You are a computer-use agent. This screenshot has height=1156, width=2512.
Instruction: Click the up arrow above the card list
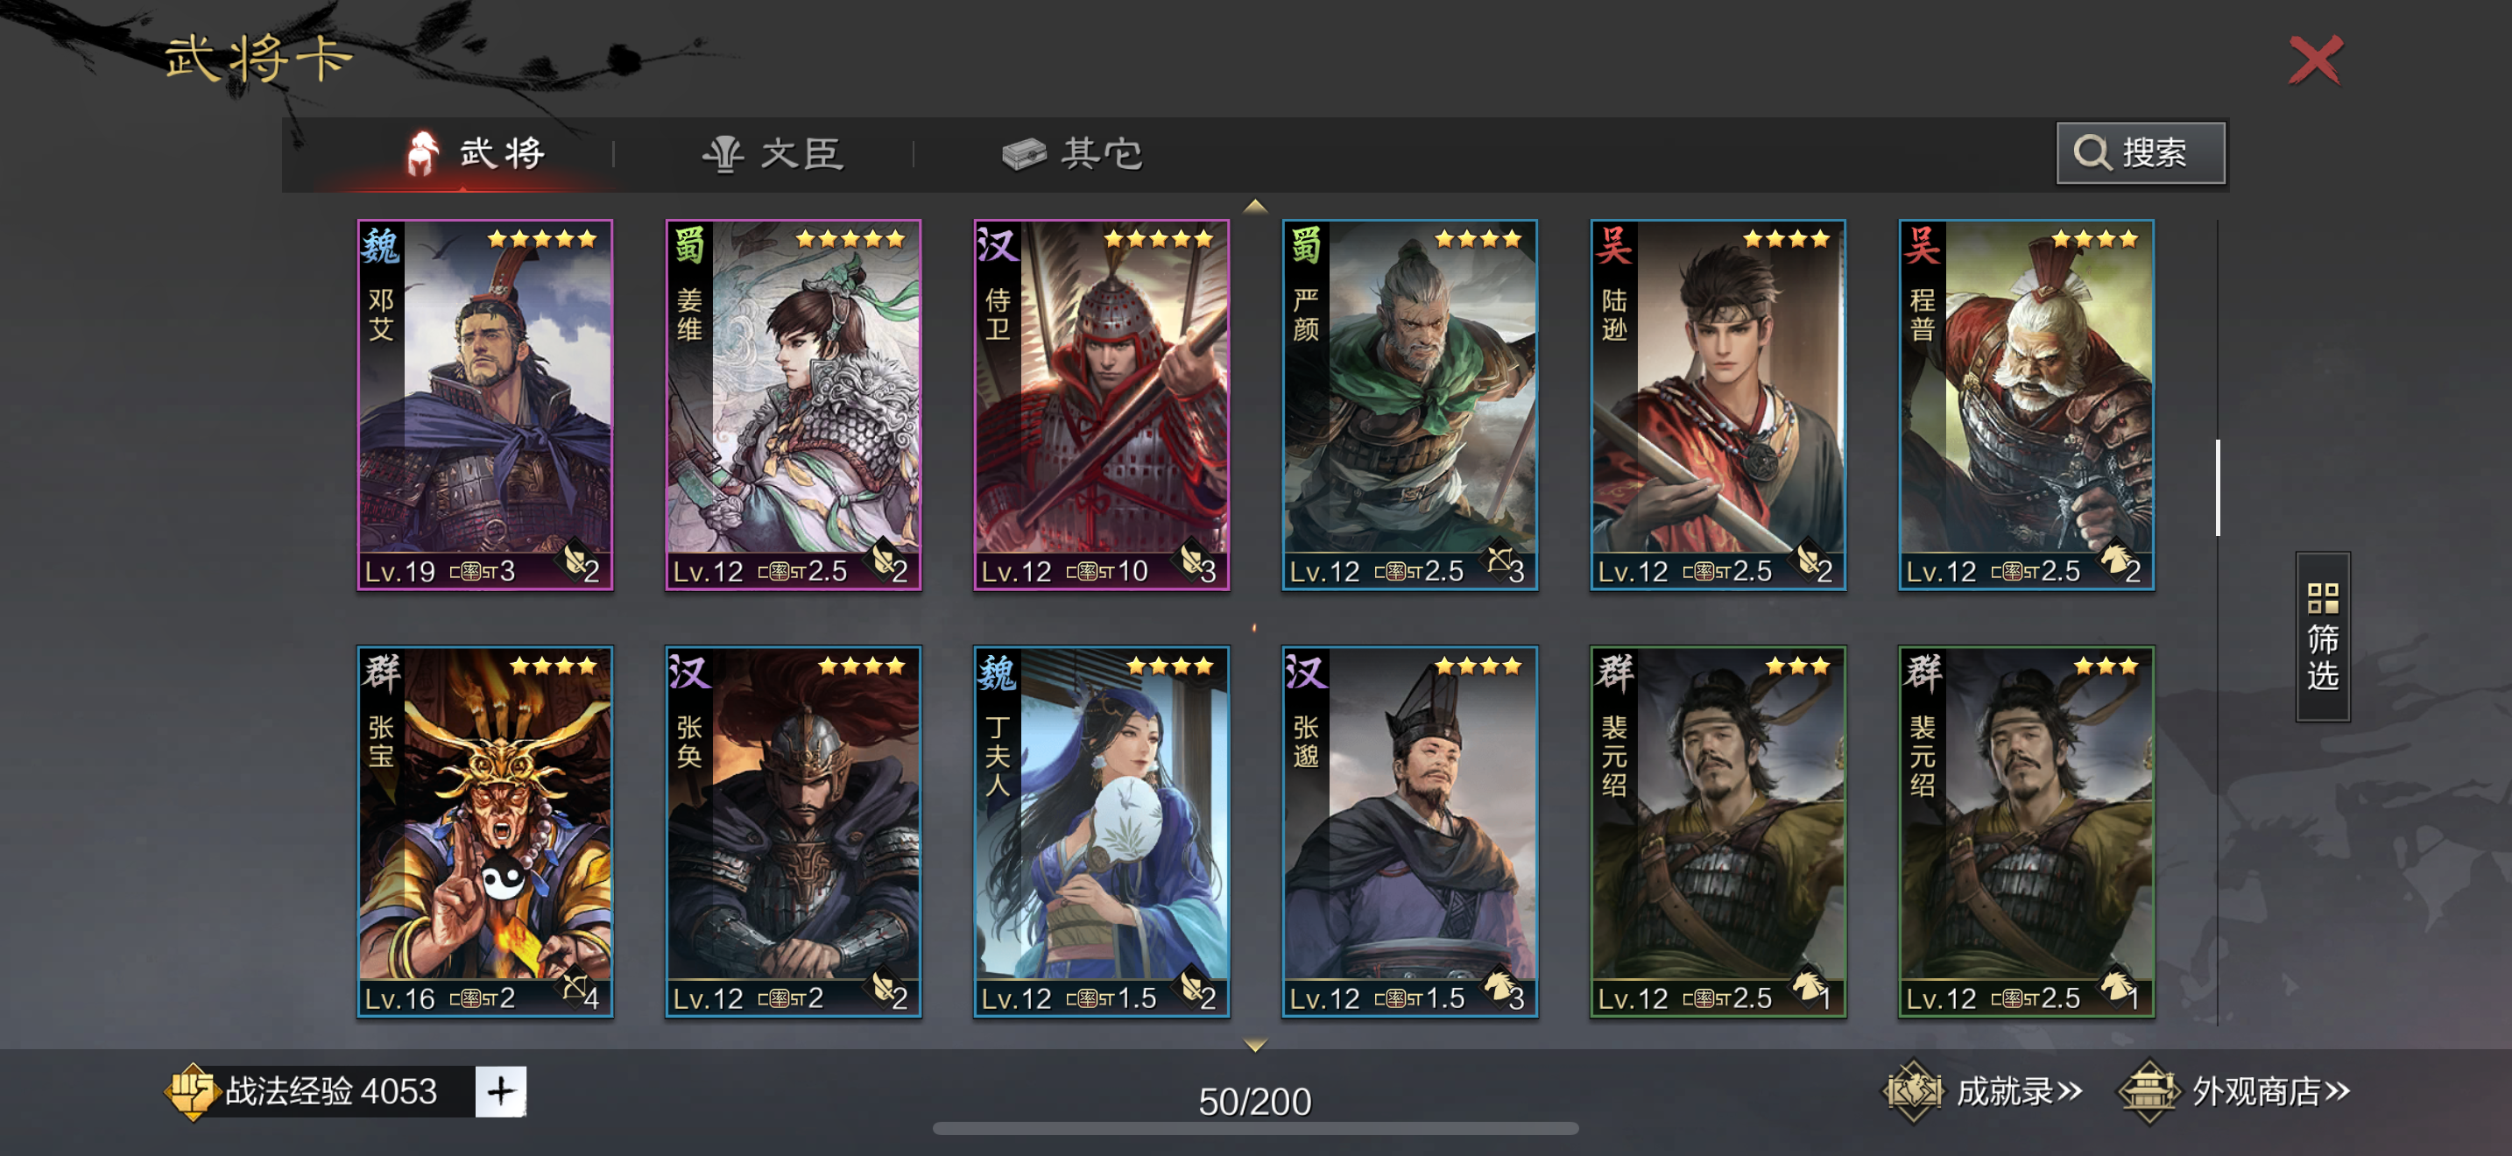[1255, 206]
